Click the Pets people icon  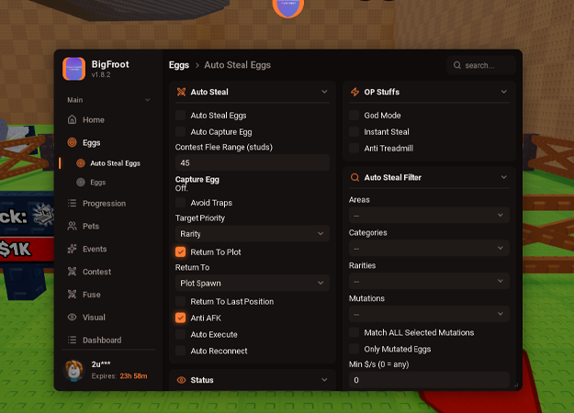[73, 226]
